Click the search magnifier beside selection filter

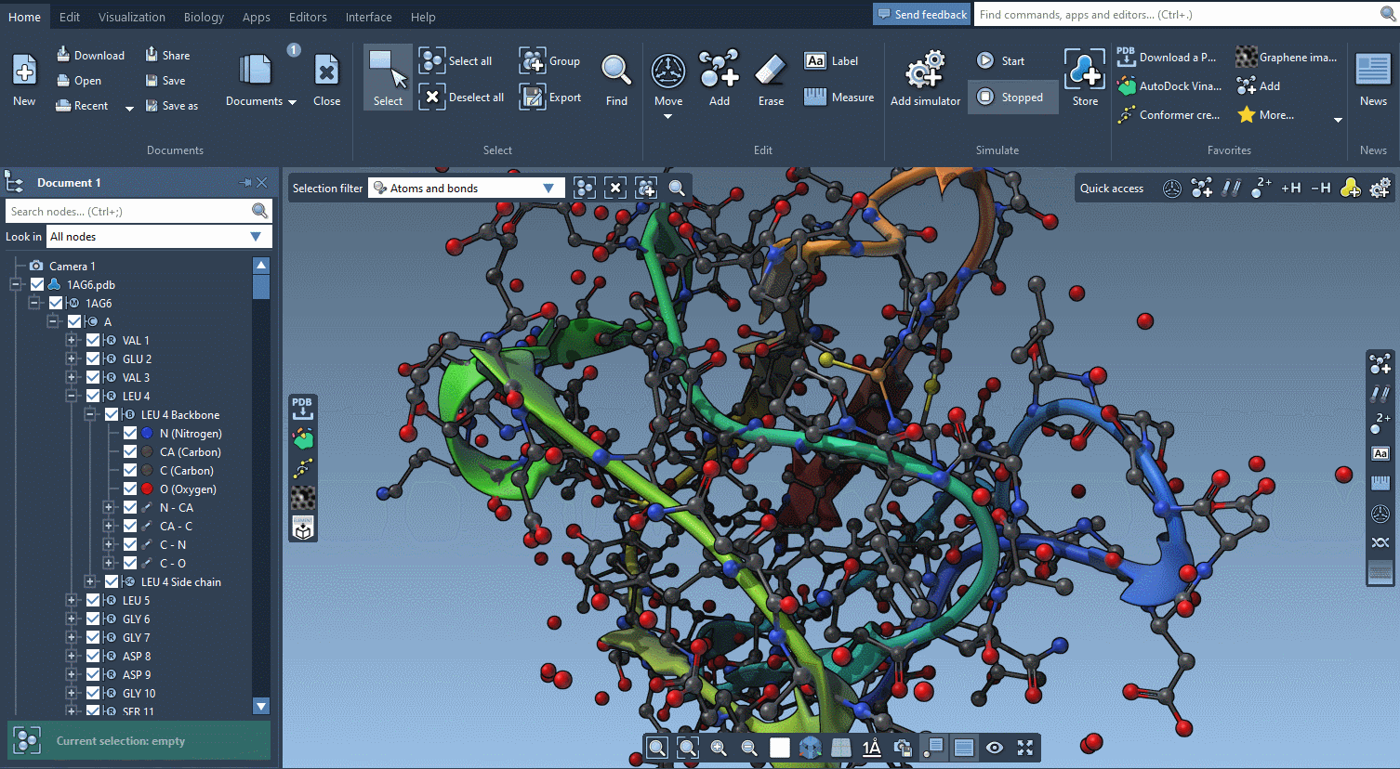click(x=677, y=189)
